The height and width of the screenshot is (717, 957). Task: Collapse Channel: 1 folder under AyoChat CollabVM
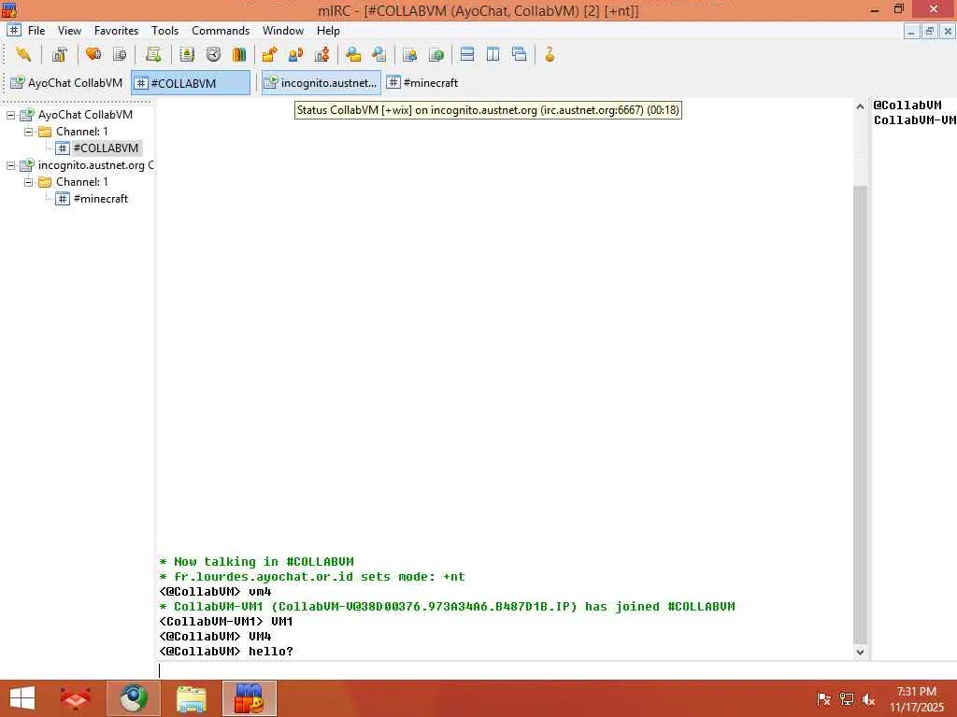click(28, 132)
